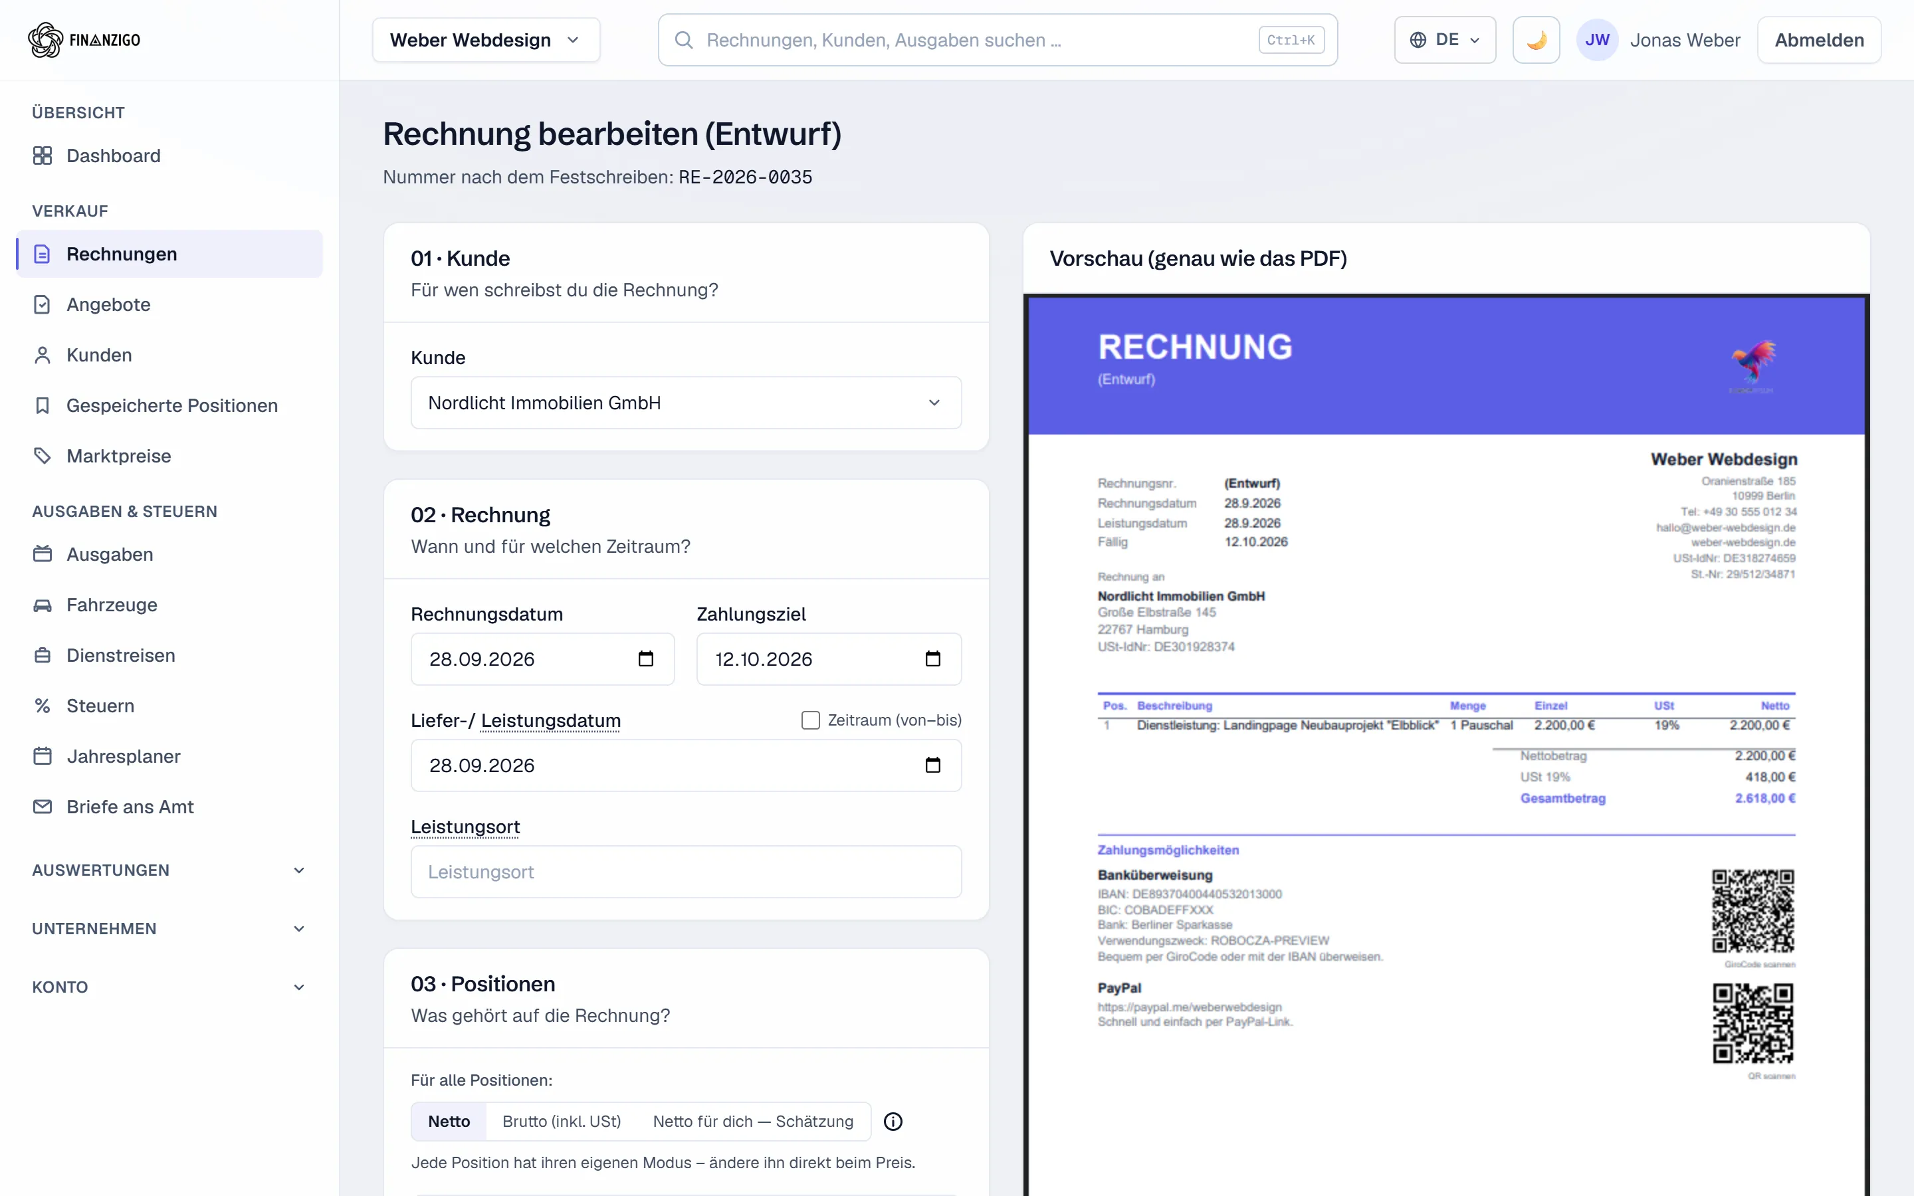Open Briefe ans Amt
The width and height of the screenshot is (1914, 1196).
click(169, 807)
